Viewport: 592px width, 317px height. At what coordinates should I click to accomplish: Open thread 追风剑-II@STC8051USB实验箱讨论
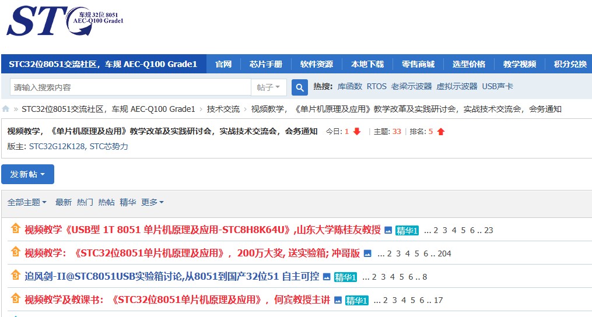[x=172, y=276]
